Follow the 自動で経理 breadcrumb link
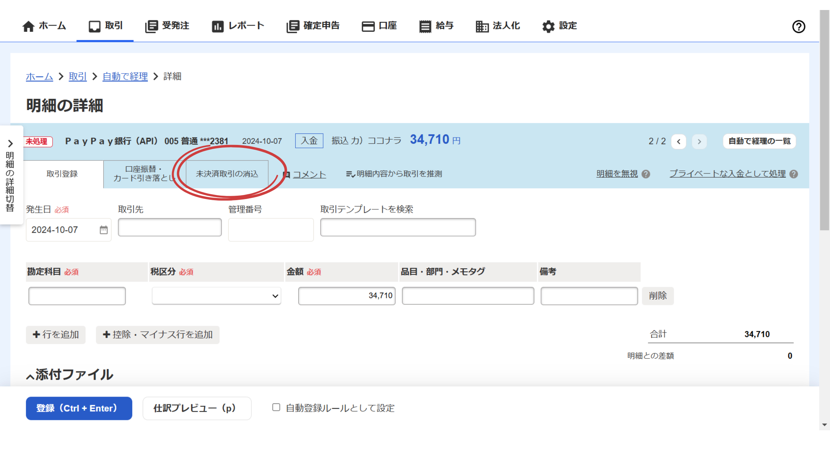 click(x=125, y=76)
